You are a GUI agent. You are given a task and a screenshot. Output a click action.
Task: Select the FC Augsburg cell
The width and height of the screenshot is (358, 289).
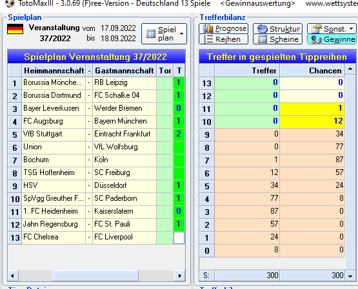click(x=54, y=122)
